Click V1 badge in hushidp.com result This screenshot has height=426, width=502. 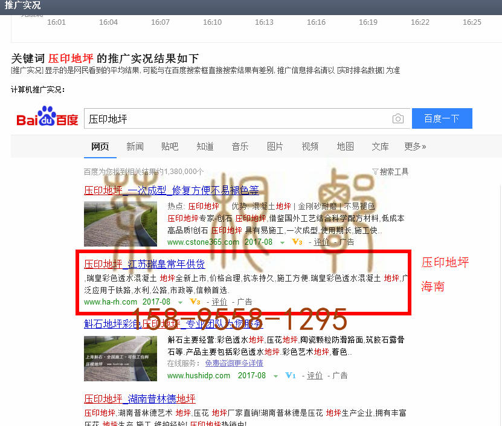click(x=291, y=375)
